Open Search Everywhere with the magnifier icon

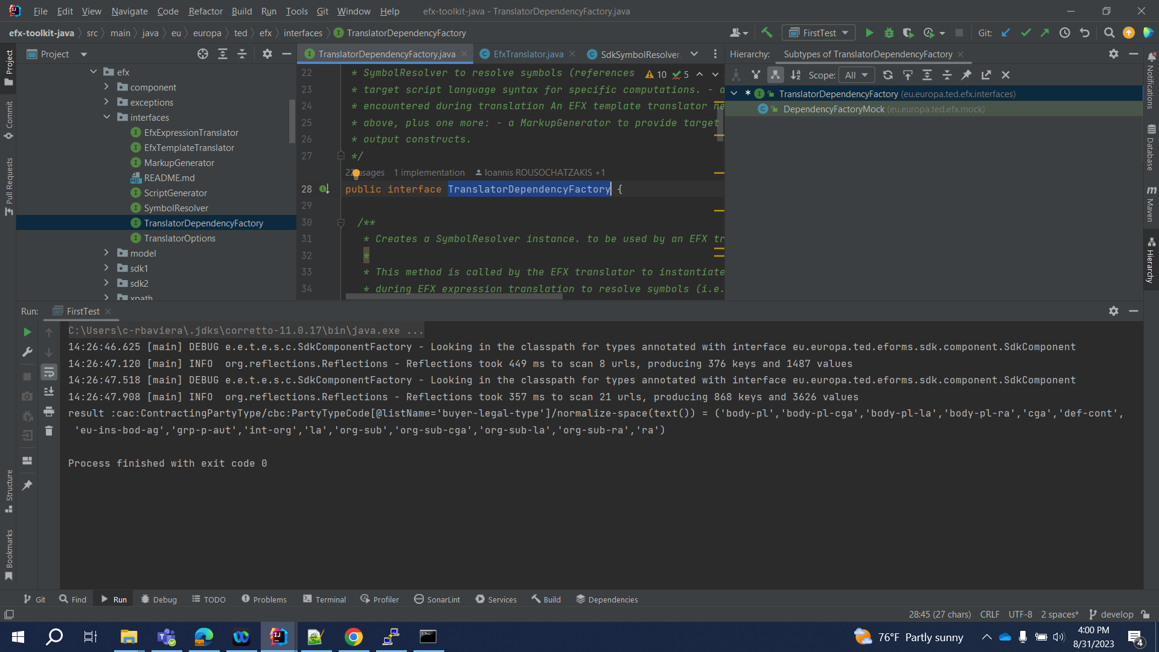1110,33
